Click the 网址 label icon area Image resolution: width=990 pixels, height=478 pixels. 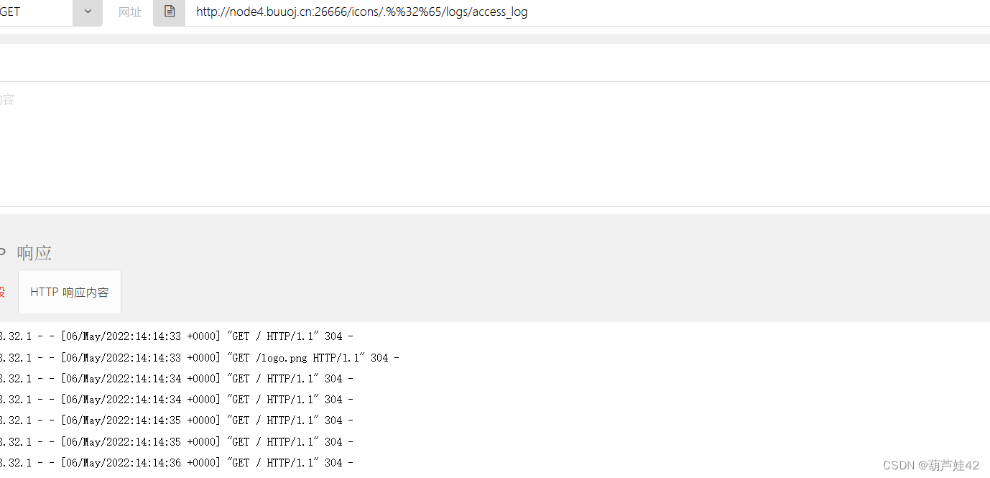tap(129, 12)
